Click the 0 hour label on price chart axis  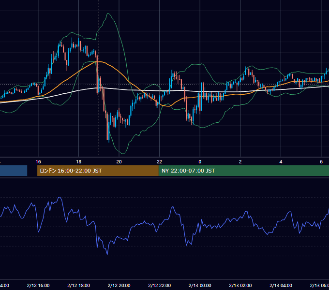click(200, 162)
